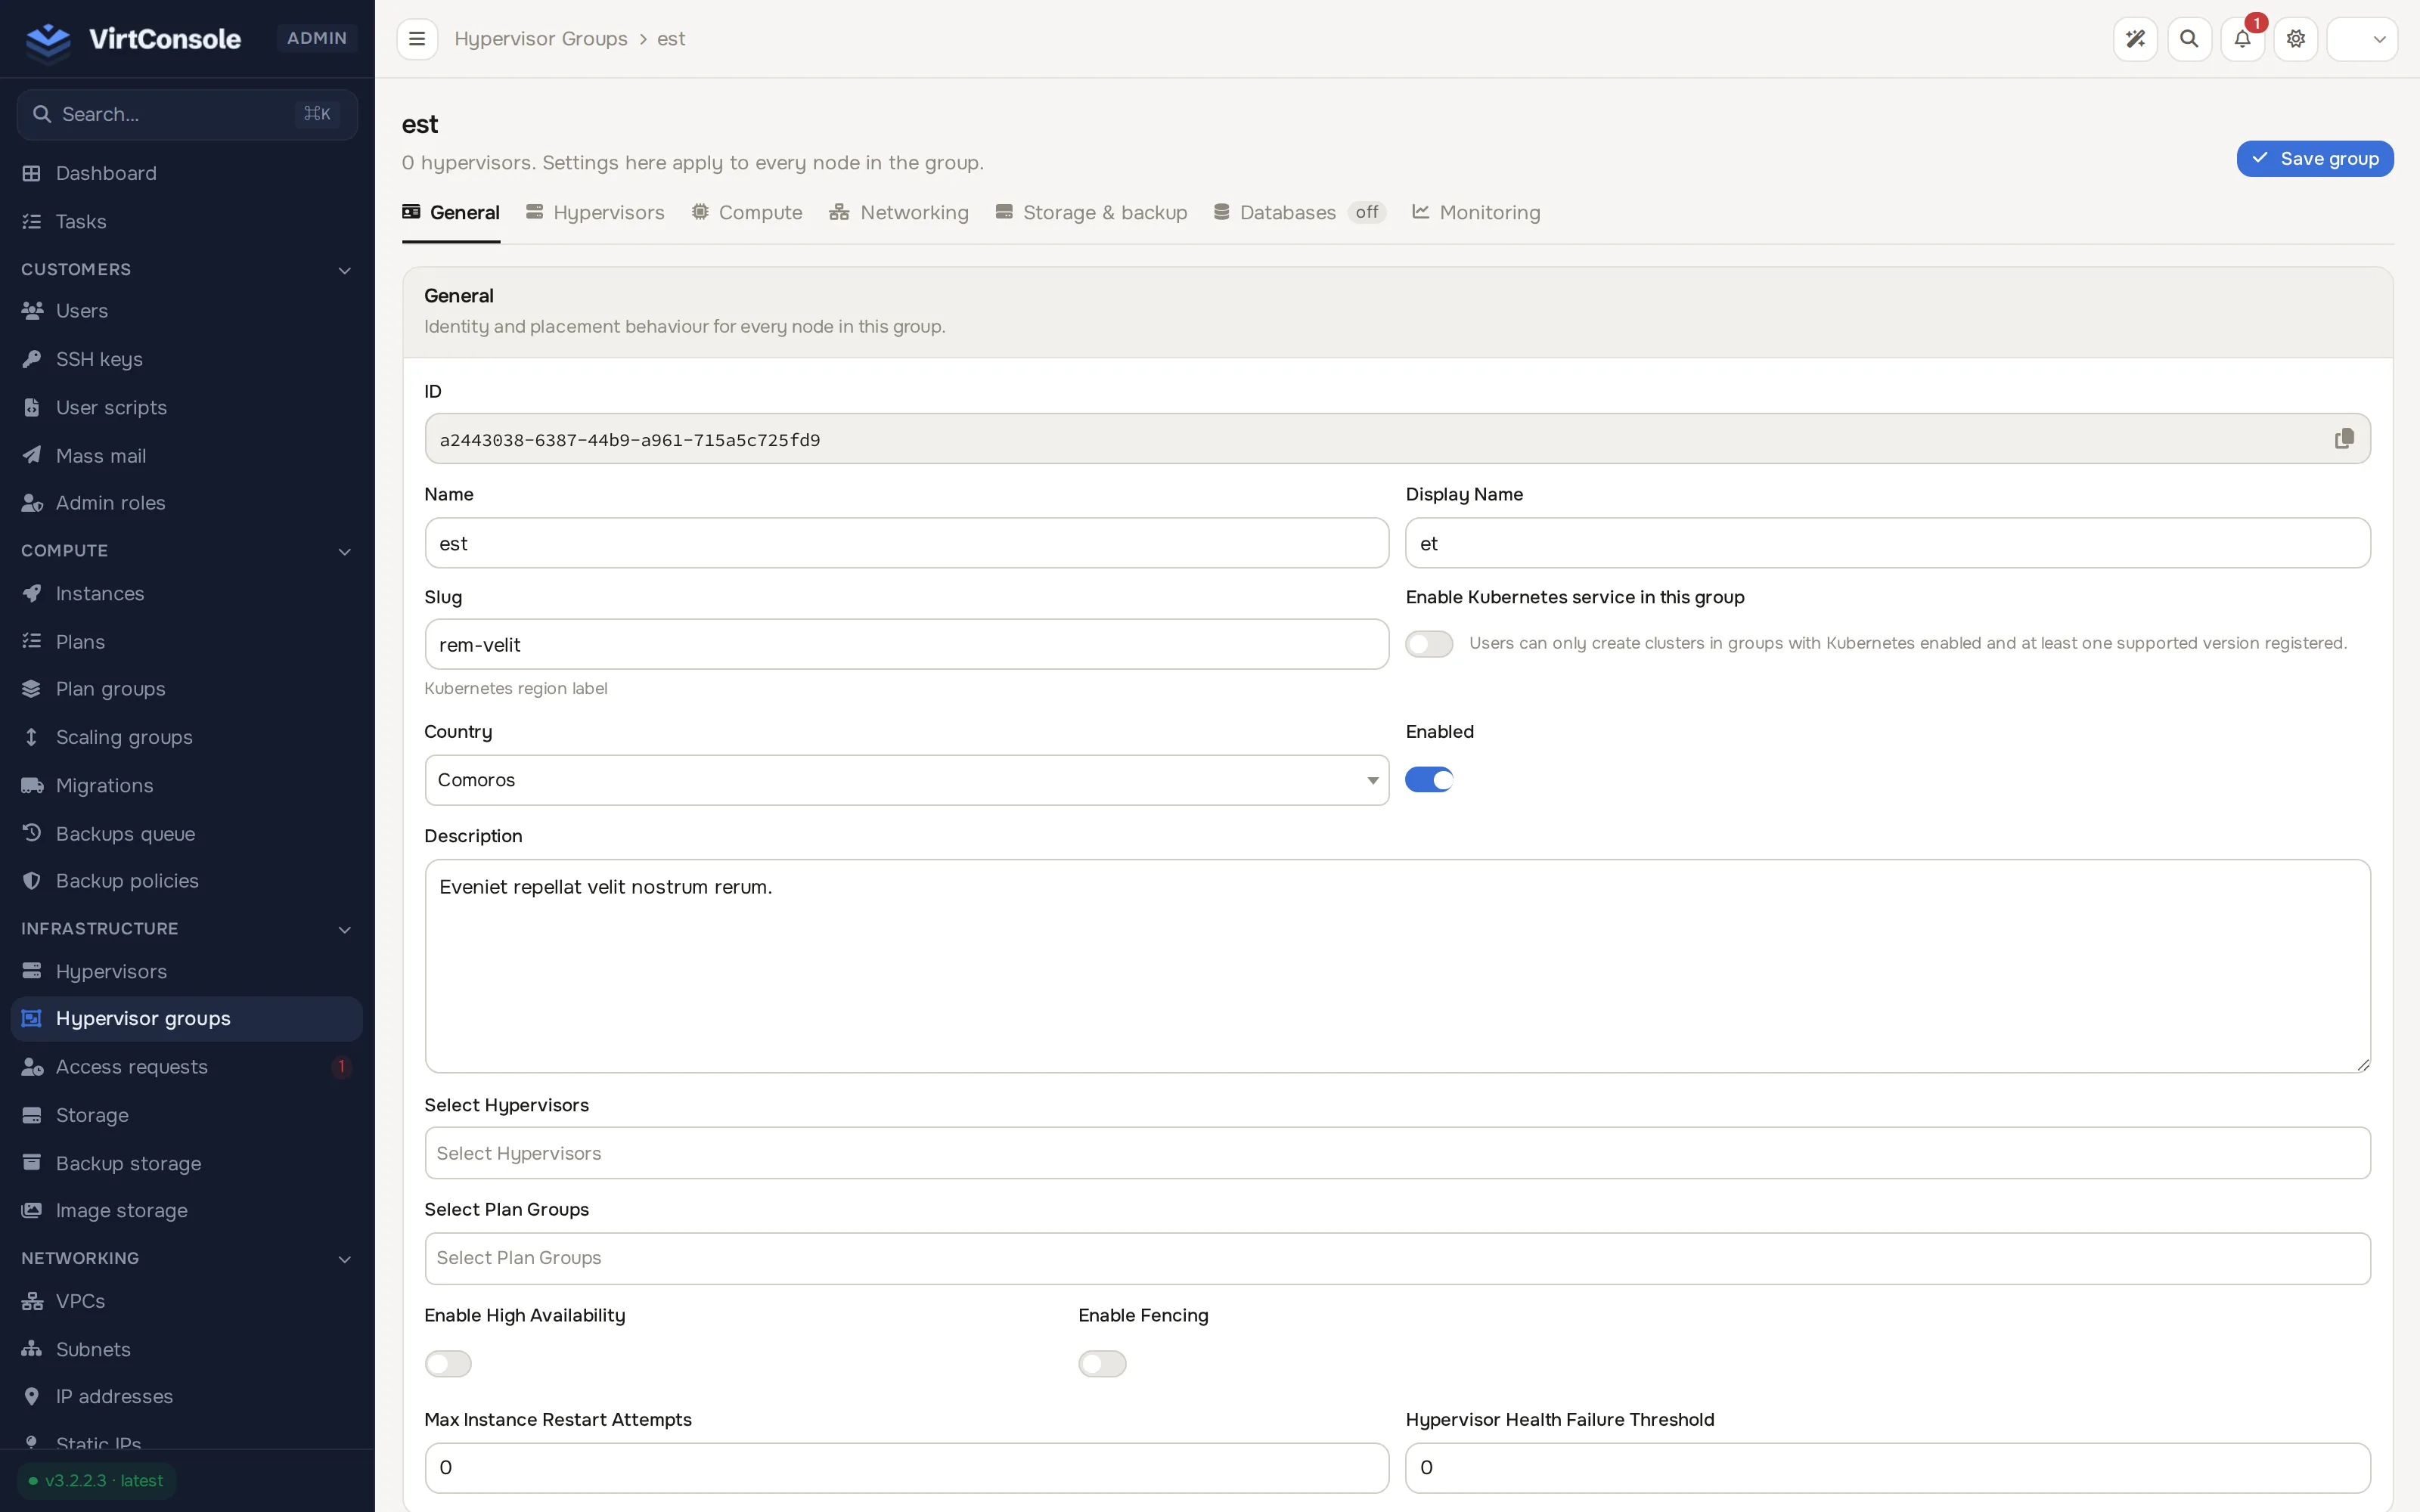Go to SSH keys page
2420x1512 pixels.
tap(187, 359)
